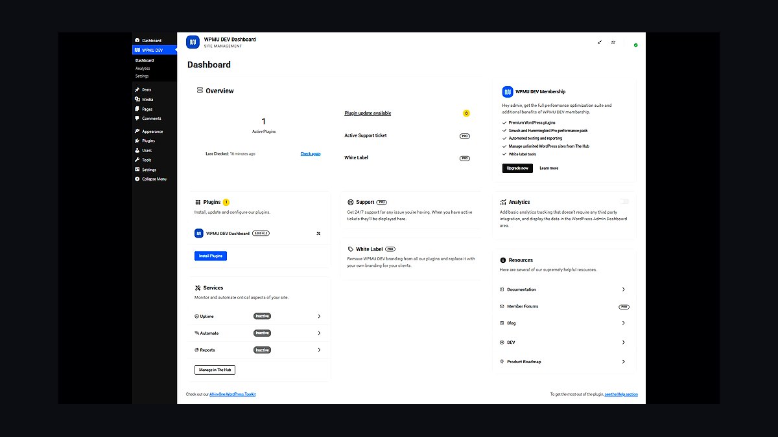
Task: Open the Pages menu in the sidebar
Action: click(154, 109)
